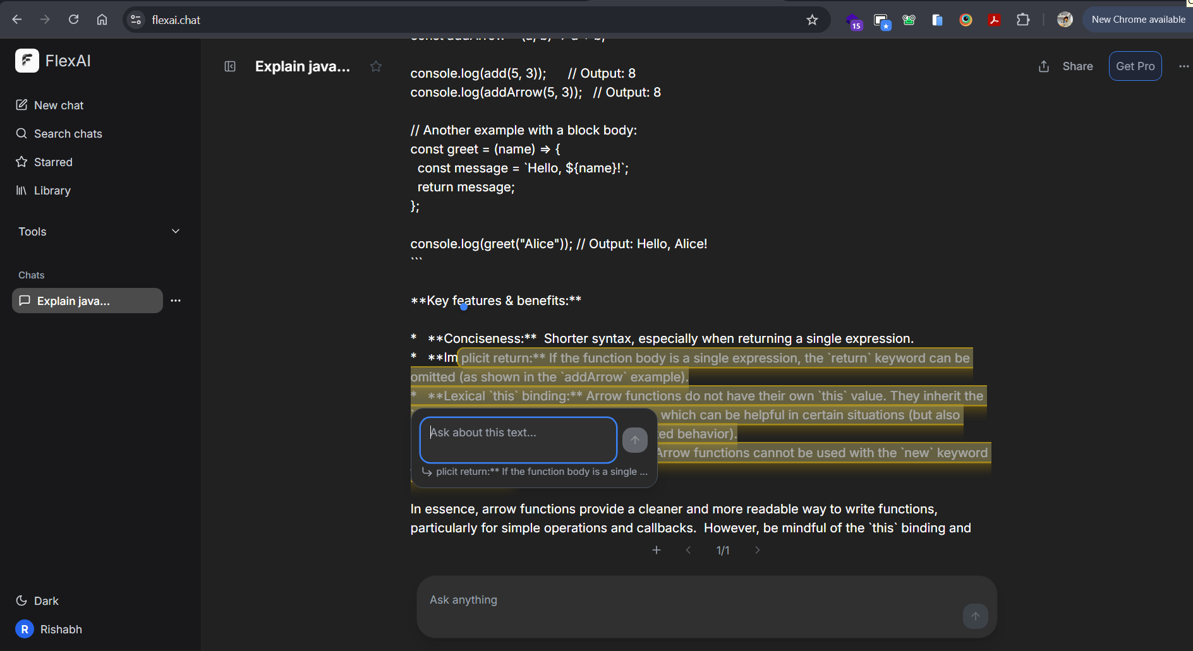Bookmark this page with the star
The width and height of the screenshot is (1193, 651).
812,20
